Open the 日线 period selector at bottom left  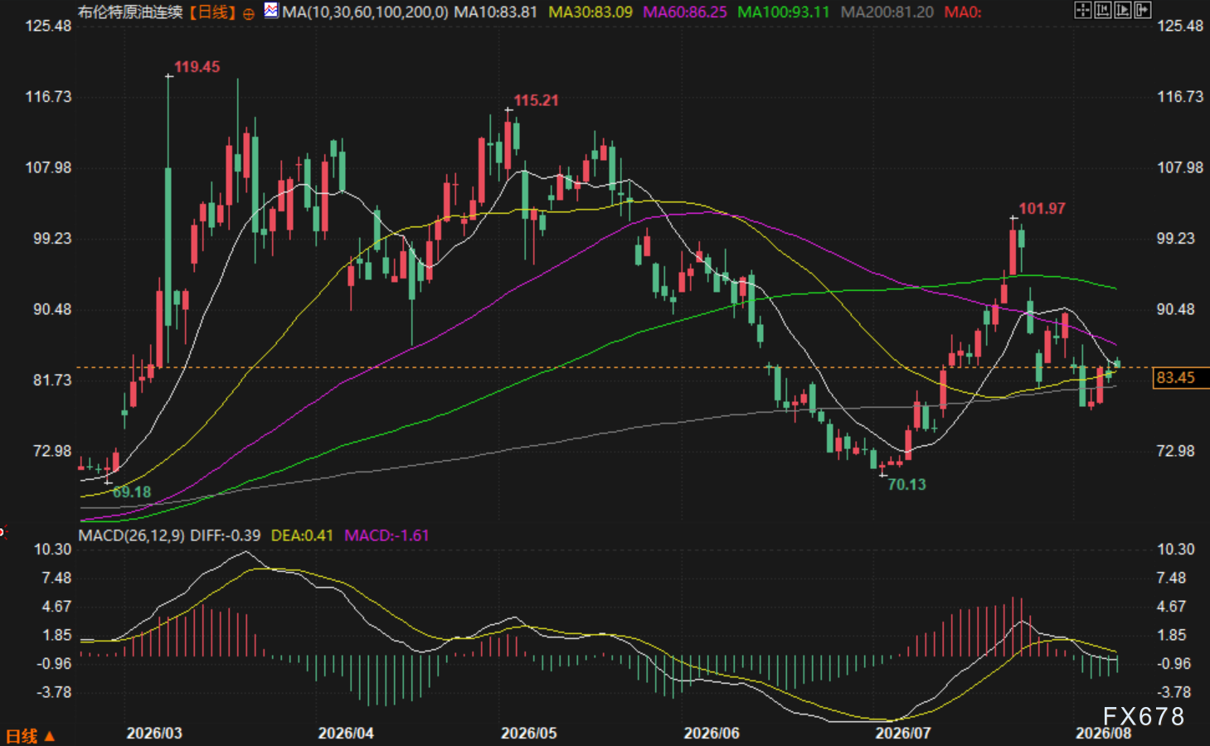coord(31,736)
